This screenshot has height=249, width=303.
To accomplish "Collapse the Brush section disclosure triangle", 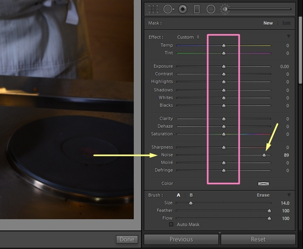I will pos(289,195).
